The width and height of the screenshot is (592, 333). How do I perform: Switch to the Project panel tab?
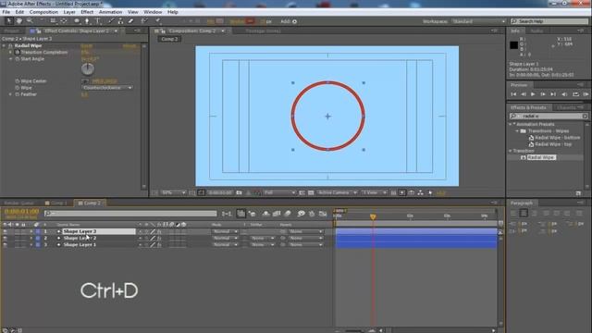click(x=11, y=31)
